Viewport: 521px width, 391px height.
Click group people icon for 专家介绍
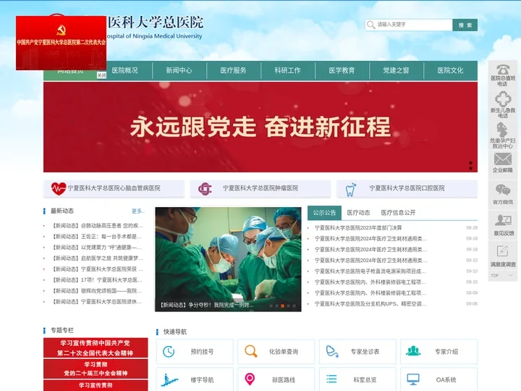pyautogui.click(x=413, y=351)
